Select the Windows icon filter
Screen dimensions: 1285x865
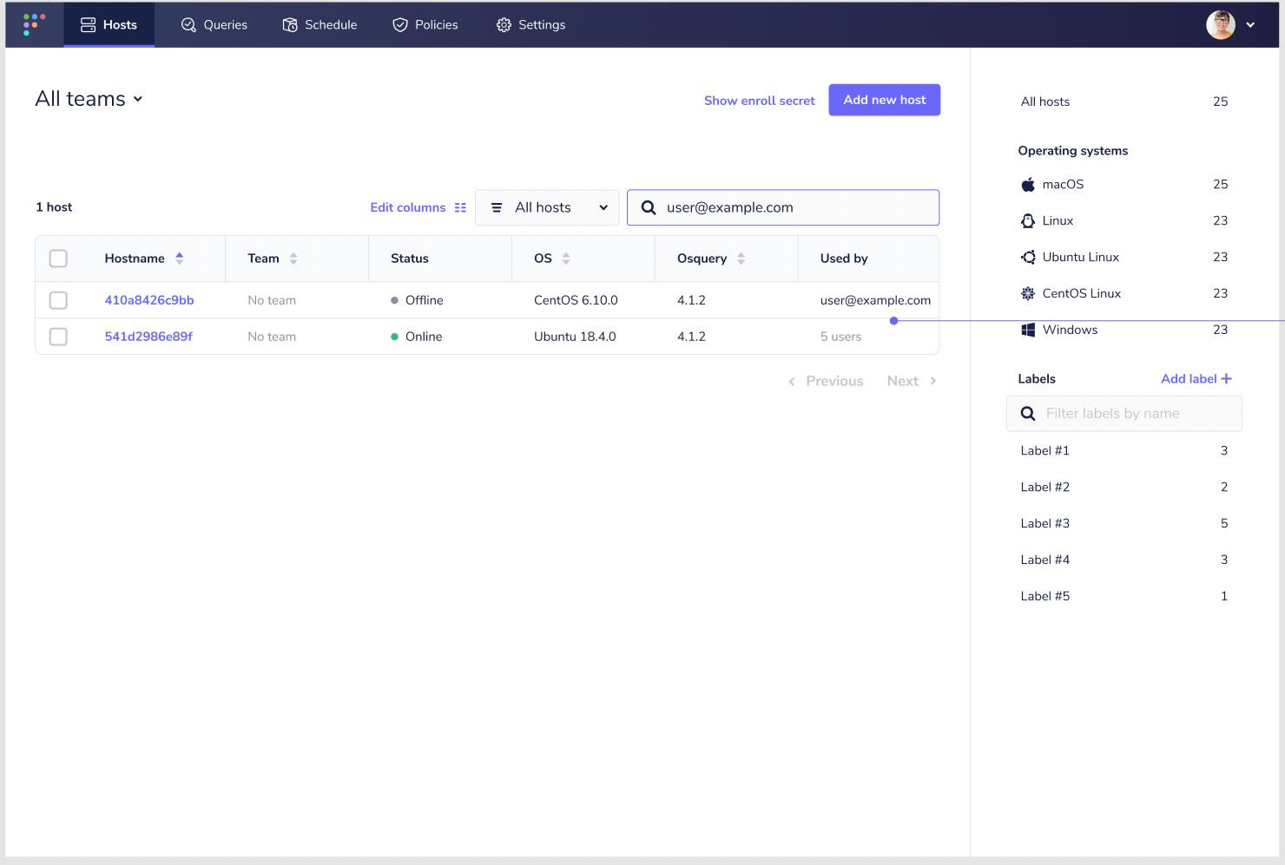coord(1028,330)
